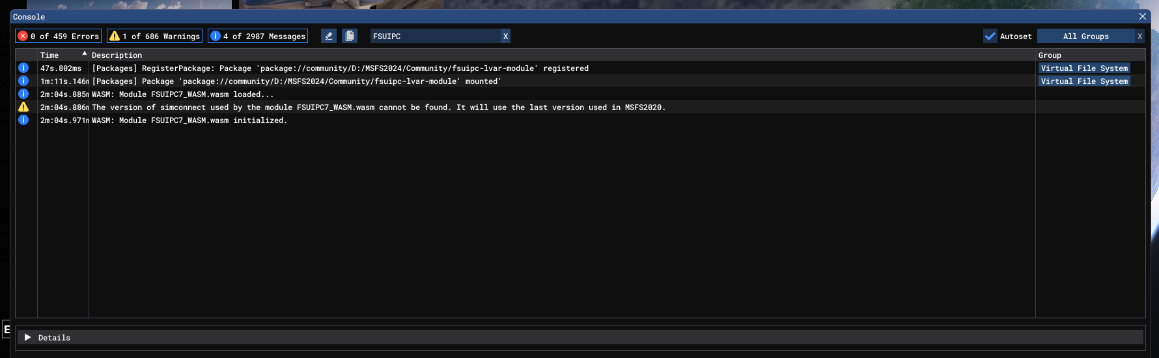Uncheck the Autoset checkbox
1159x358 pixels.
[x=990, y=36]
